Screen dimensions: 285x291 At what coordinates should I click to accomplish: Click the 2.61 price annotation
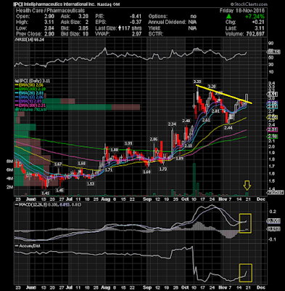tap(206, 120)
